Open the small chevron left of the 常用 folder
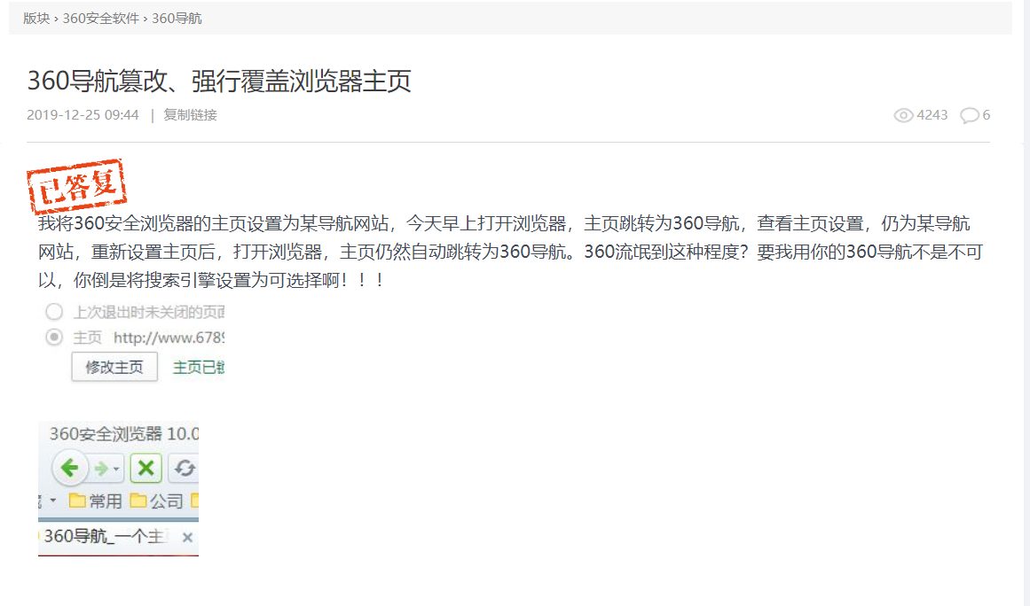 [x=51, y=499]
